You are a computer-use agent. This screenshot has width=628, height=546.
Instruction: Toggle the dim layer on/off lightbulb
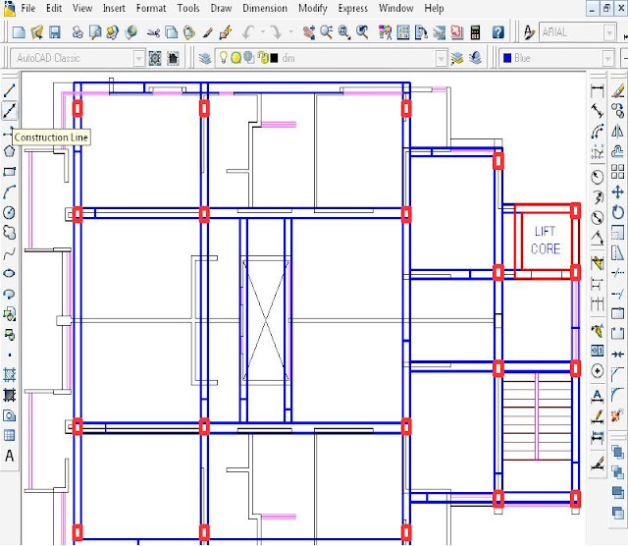pos(223,58)
